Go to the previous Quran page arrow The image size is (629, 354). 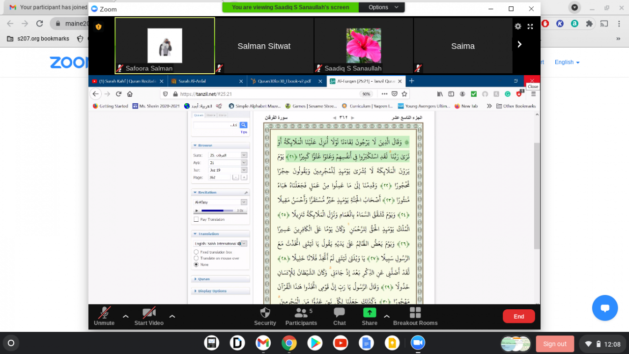(x=335, y=118)
